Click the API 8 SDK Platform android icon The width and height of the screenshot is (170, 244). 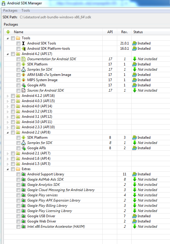pos(23,138)
